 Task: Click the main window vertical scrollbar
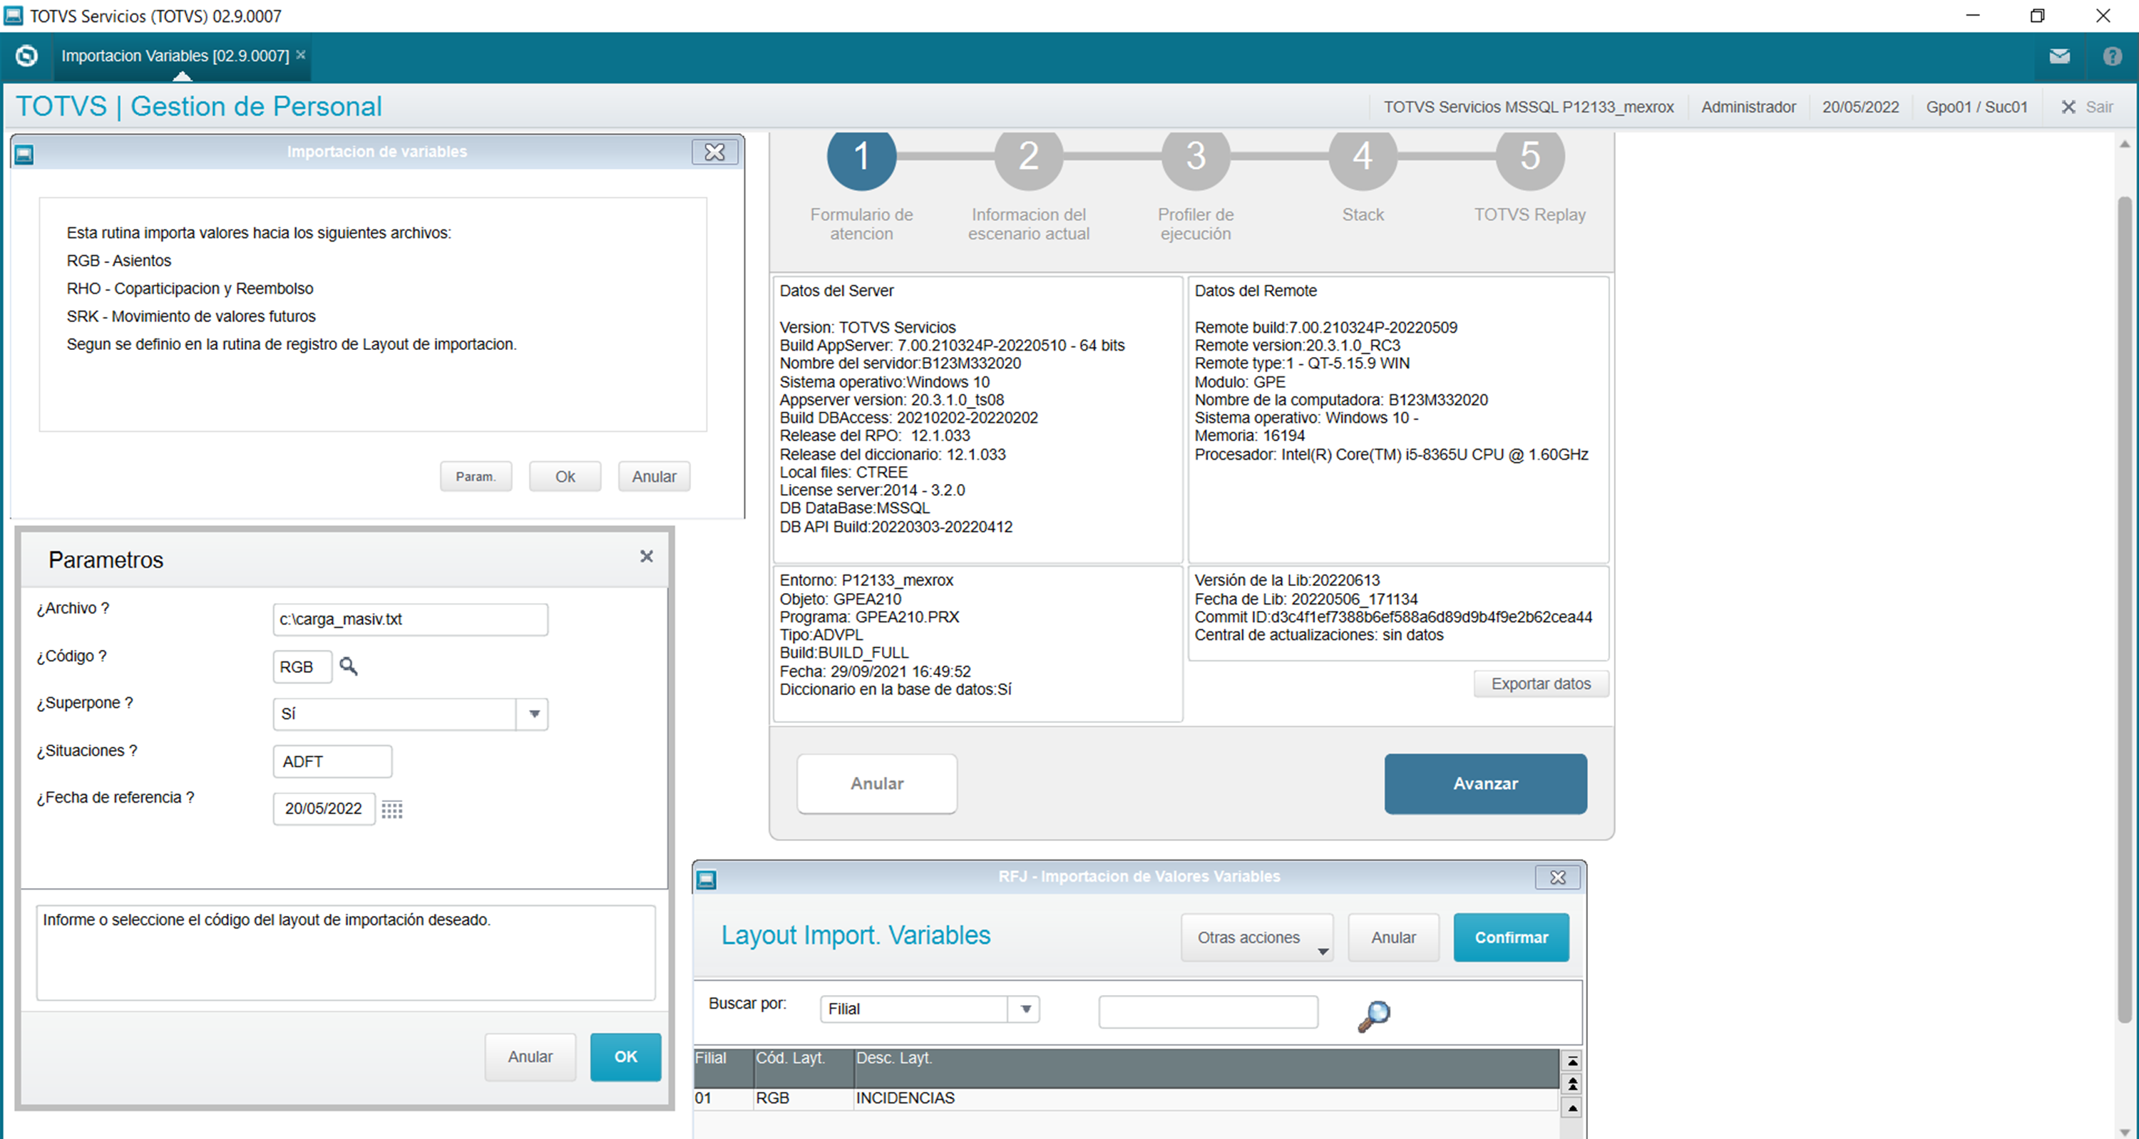(x=2125, y=609)
